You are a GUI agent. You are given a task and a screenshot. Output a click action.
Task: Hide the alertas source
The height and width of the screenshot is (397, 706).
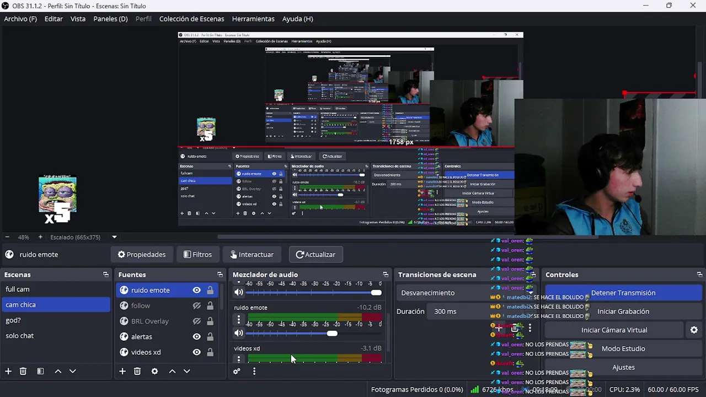point(196,336)
